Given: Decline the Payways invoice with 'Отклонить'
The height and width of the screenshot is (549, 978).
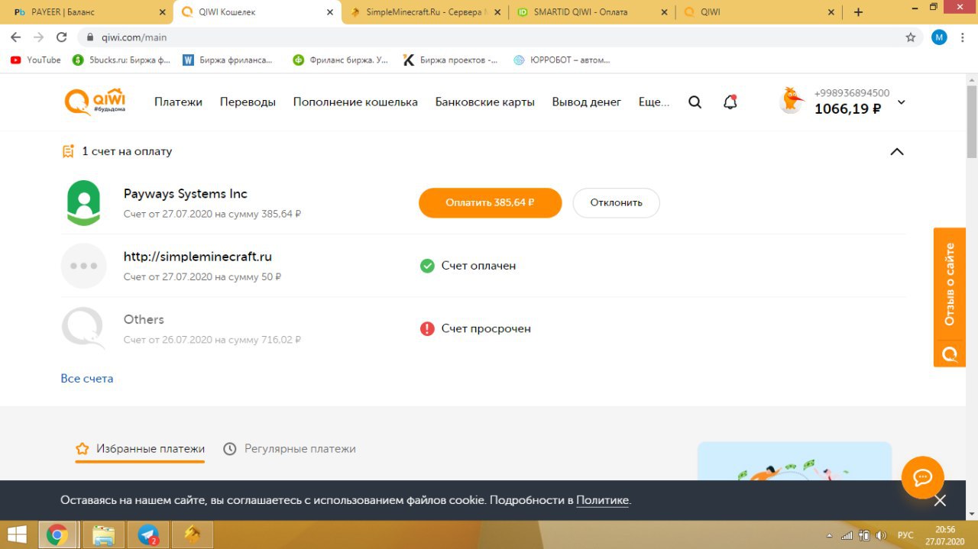Looking at the screenshot, I should click(616, 203).
